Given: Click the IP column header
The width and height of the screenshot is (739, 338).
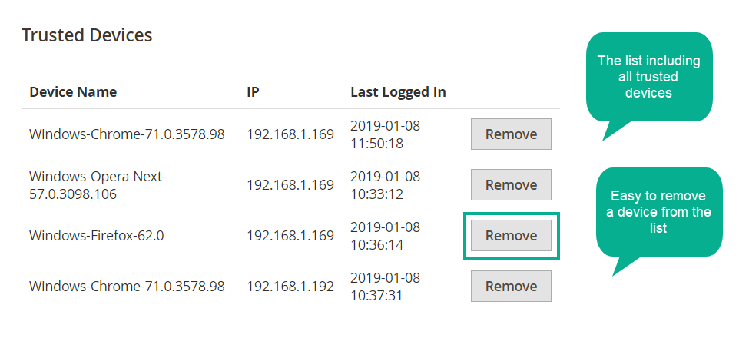Looking at the screenshot, I should point(253,91).
